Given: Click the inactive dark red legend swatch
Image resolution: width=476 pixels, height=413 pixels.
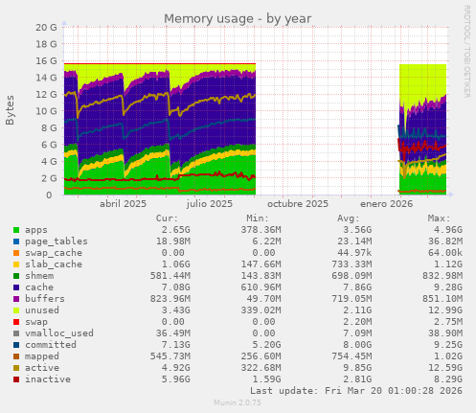Looking at the screenshot, I should 16,379.
